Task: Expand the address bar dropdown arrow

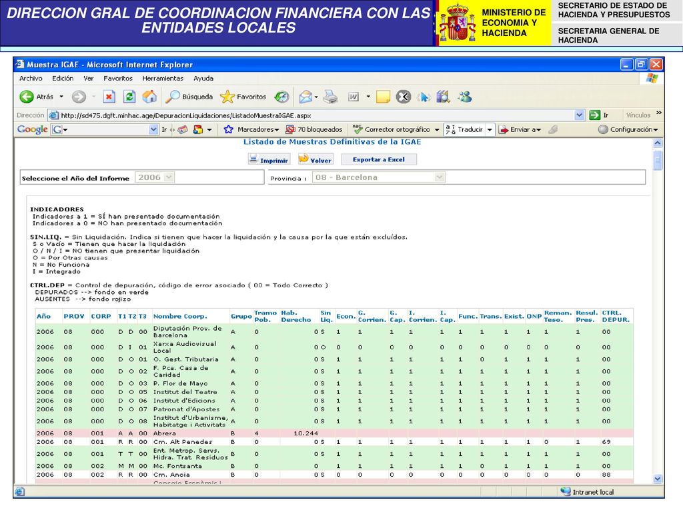Action: tap(579, 115)
